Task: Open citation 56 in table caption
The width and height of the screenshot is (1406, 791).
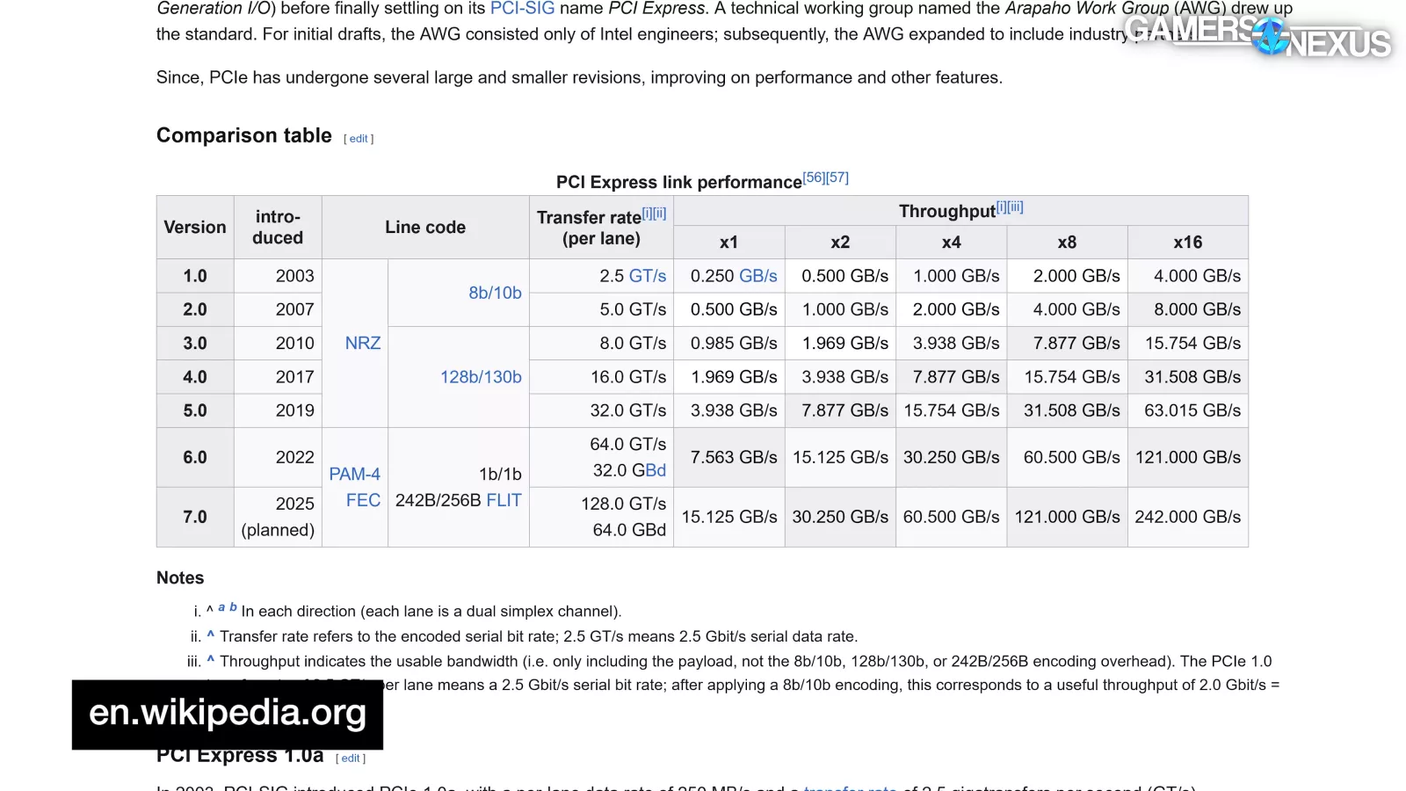Action: point(814,178)
